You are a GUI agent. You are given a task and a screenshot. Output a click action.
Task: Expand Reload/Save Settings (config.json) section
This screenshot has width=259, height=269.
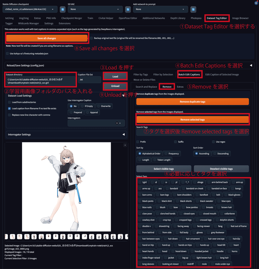[x=129, y=65]
